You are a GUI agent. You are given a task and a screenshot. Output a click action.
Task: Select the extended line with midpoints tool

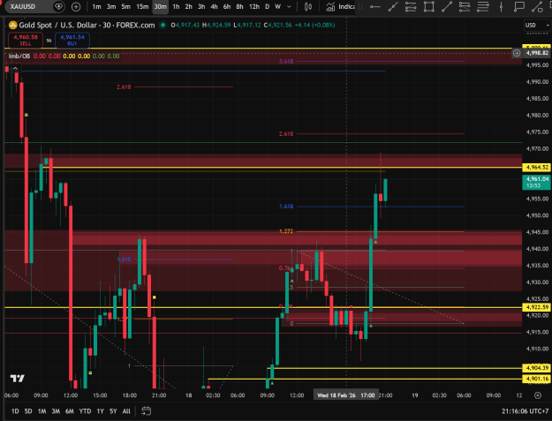tap(393, 7)
